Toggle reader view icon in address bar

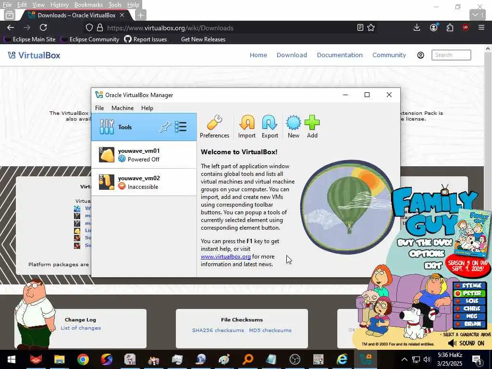pyautogui.click(x=360, y=27)
